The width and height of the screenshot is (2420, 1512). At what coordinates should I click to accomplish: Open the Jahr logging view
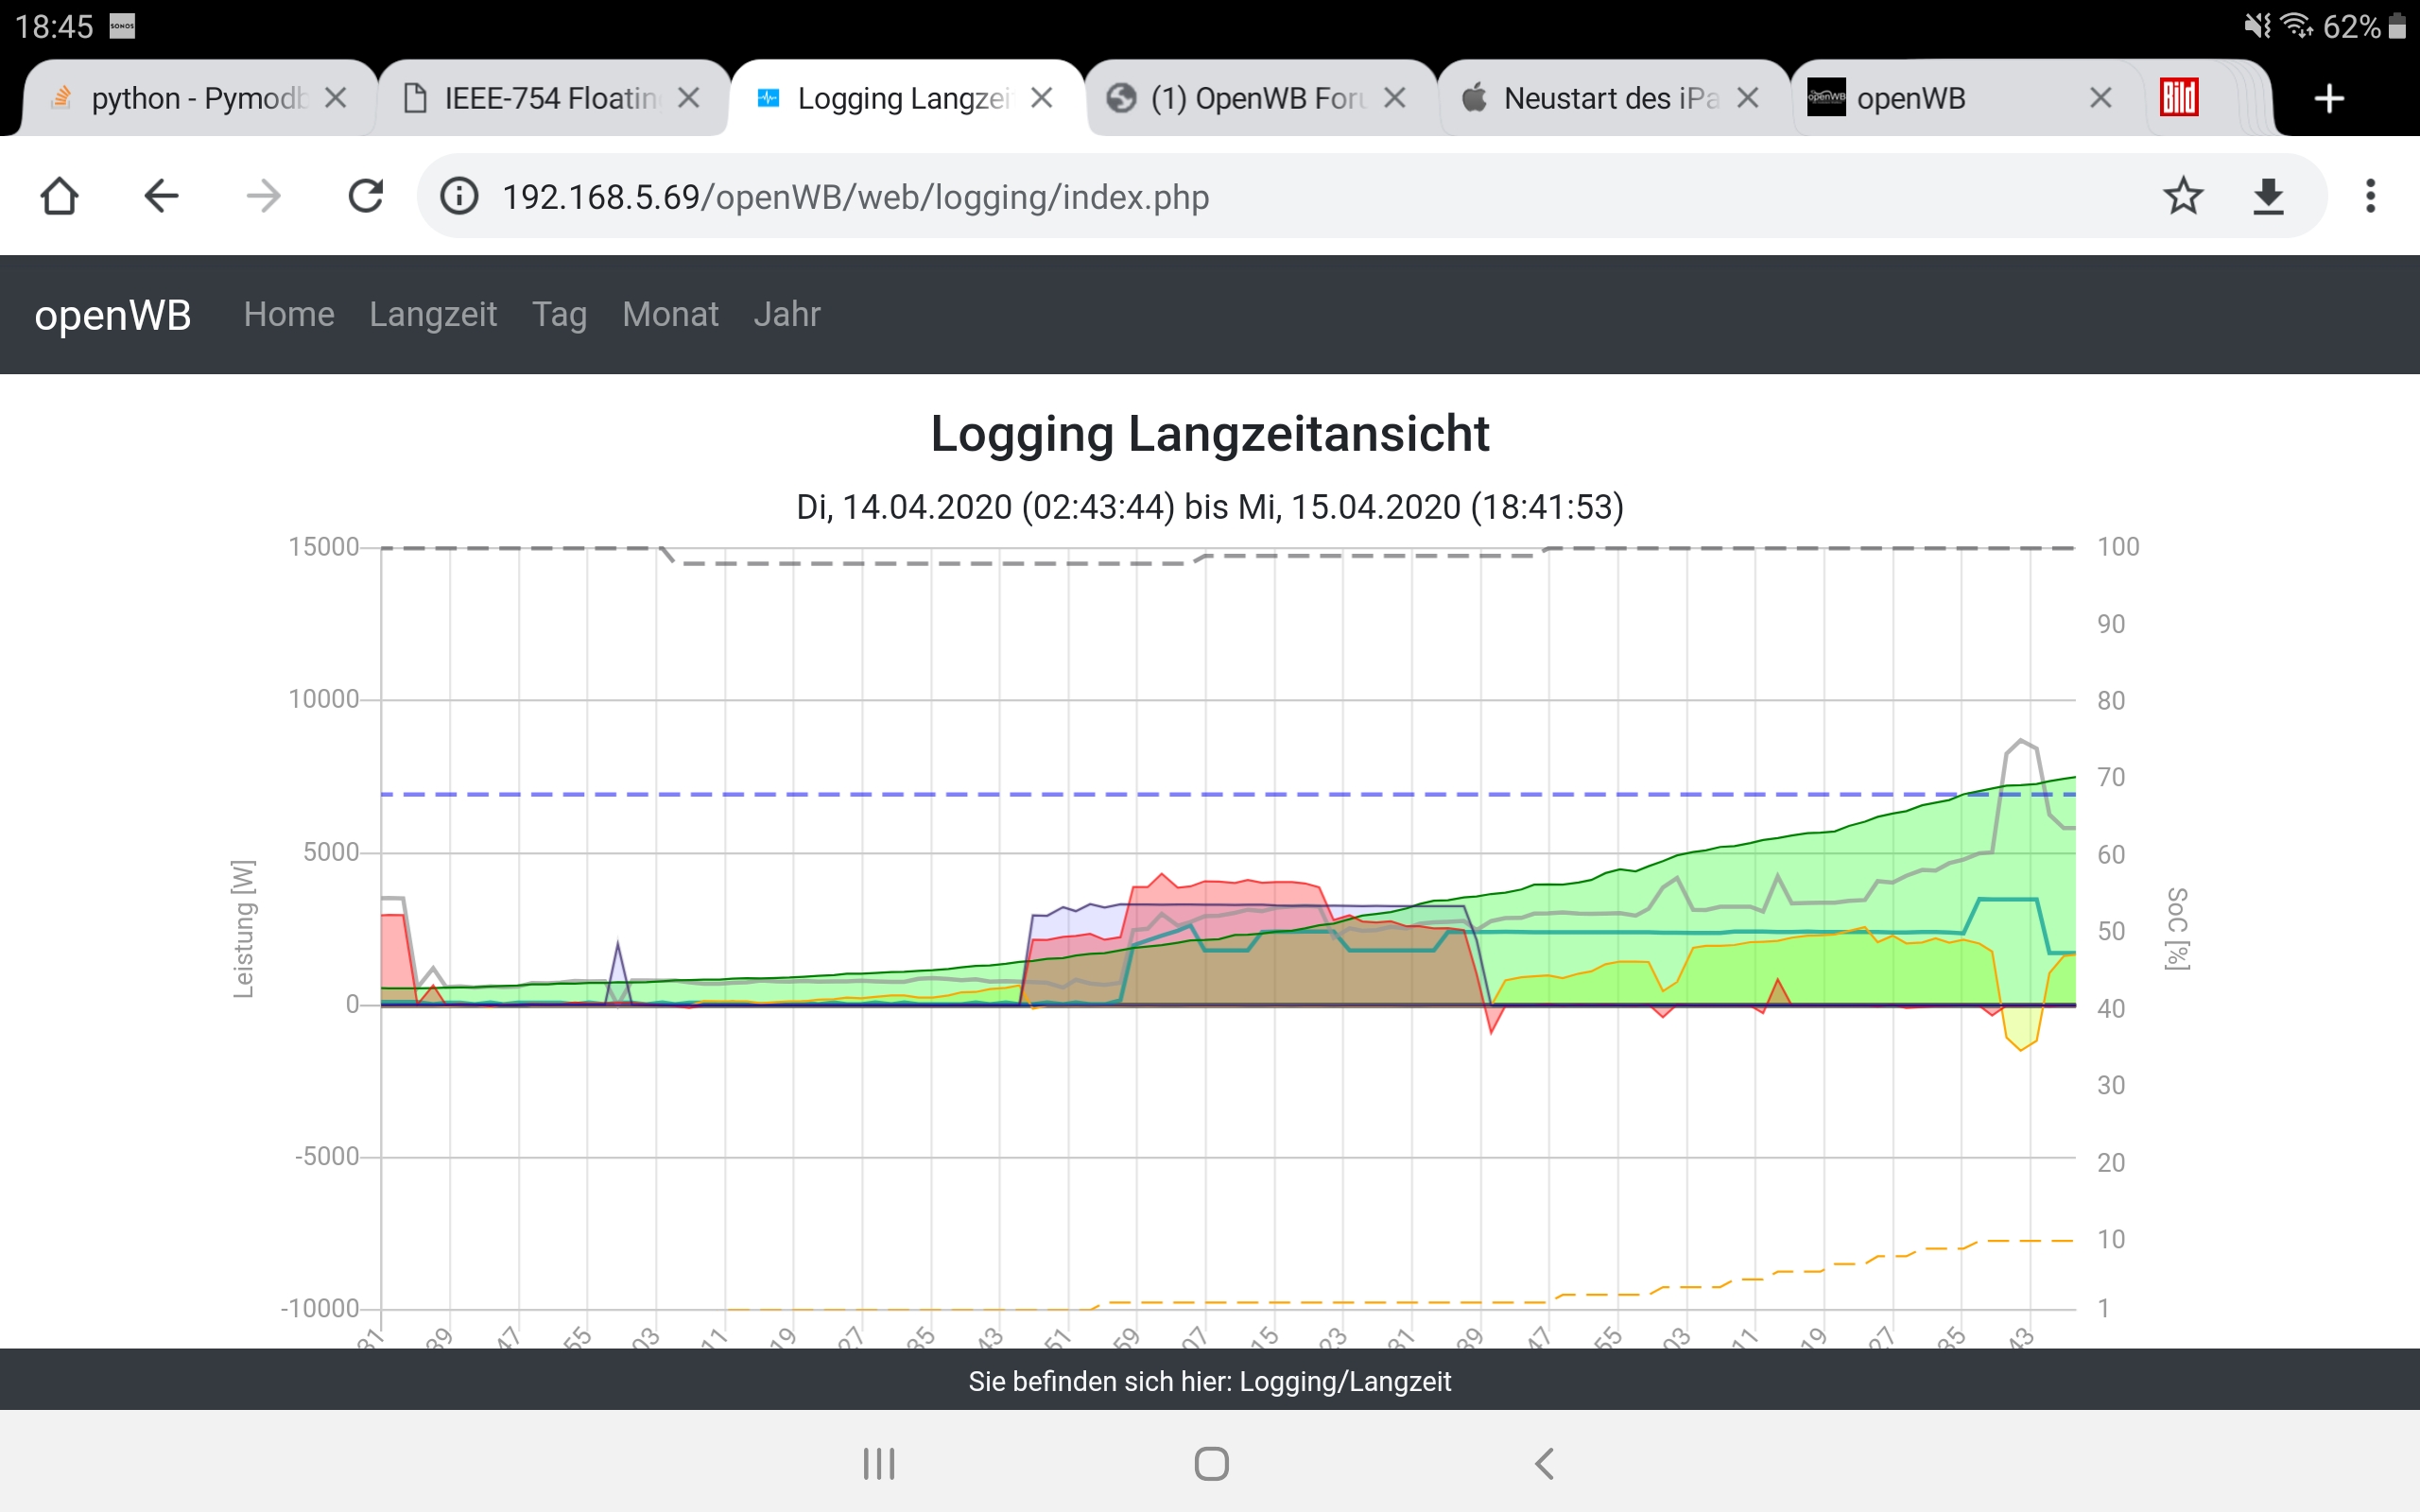click(786, 314)
